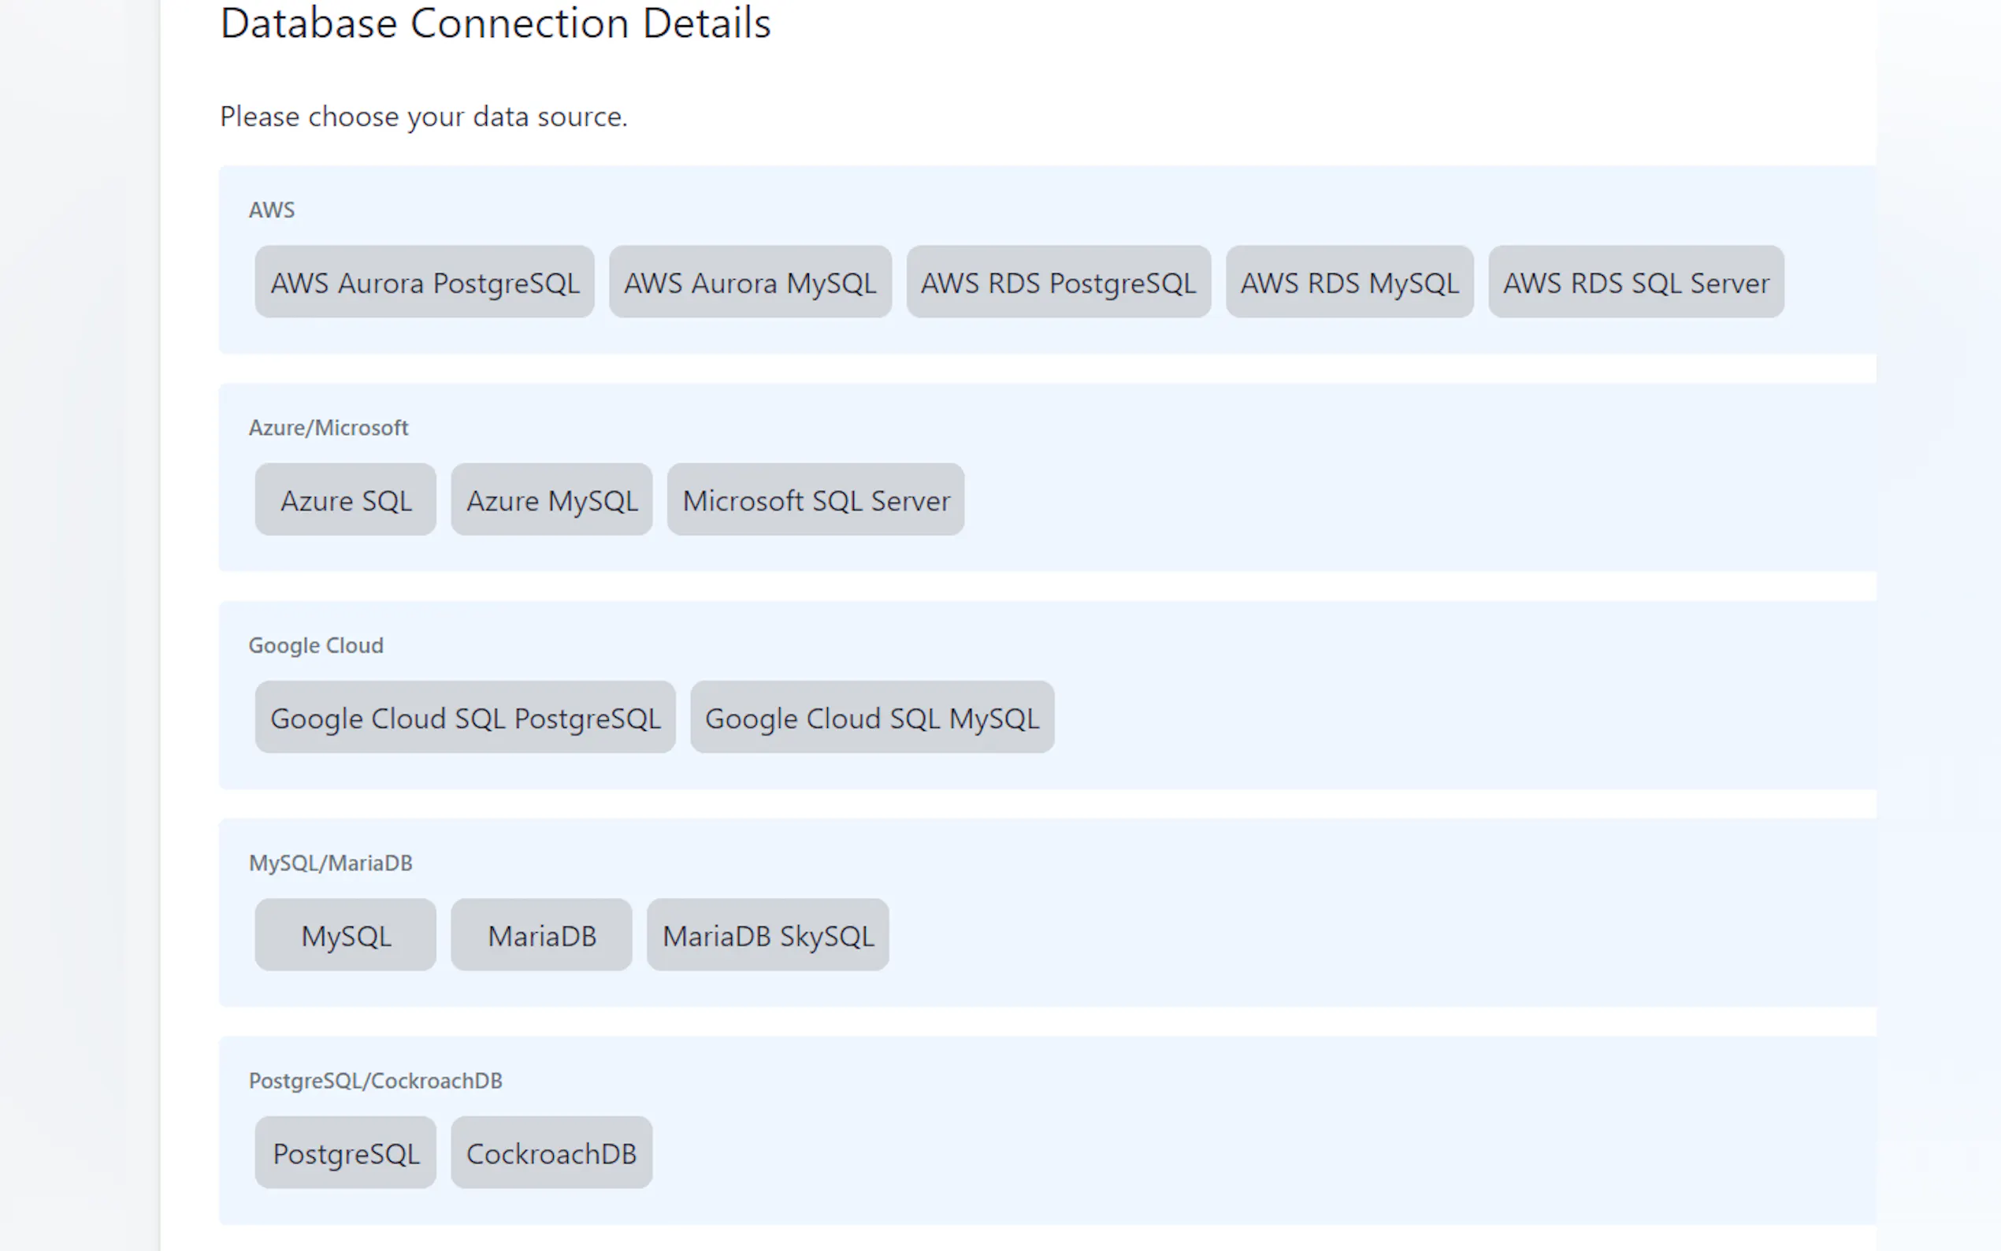The width and height of the screenshot is (2001, 1251).
Task: Choose Microsoft SQL Server option
Action: 815,499
